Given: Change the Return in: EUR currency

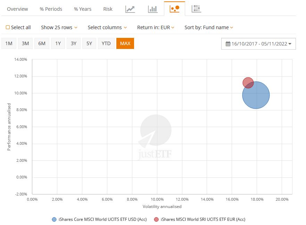Looking at the screenshot, I should tap(156, 27).
